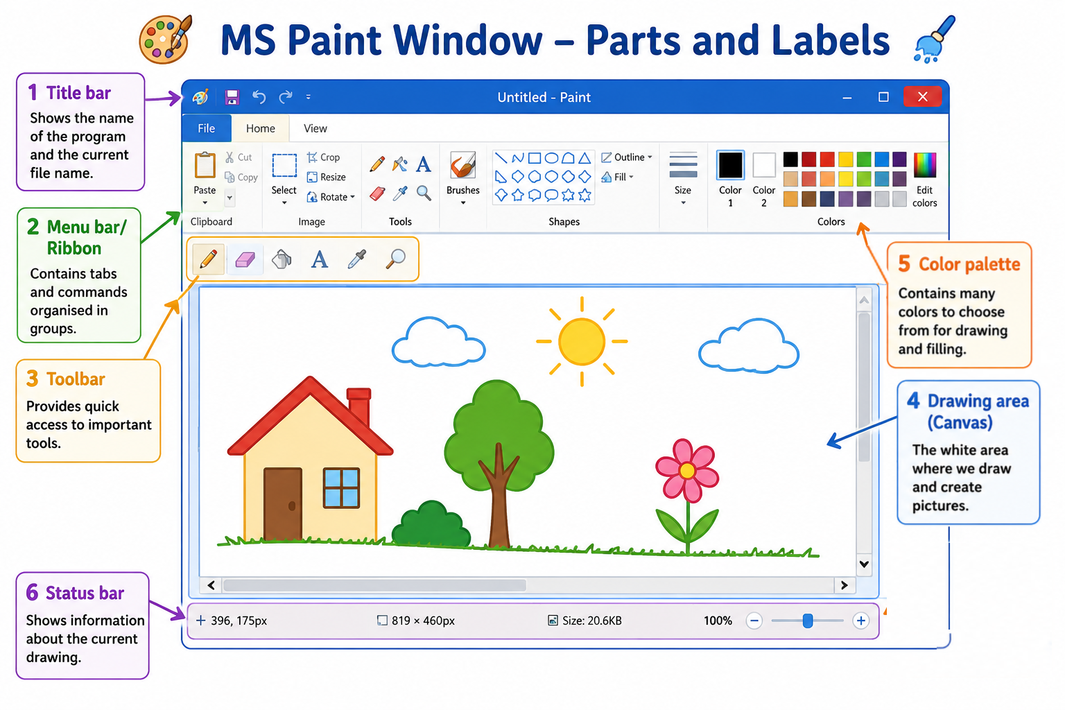Pick the Oval shape in the Shapes gallery
1065x710 pixels.
(x=552, y=158)
